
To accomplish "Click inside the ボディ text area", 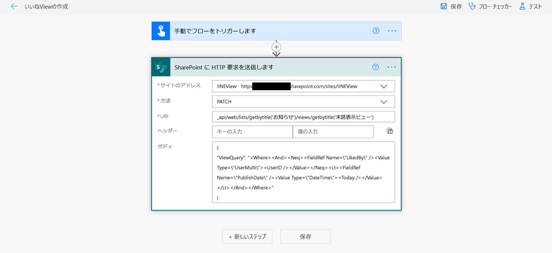I will (304, 172).
